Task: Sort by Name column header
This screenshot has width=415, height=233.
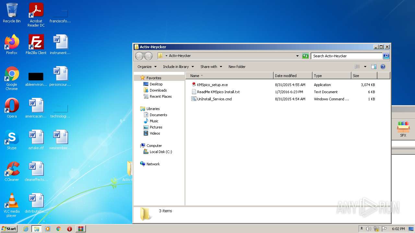Action: (229, 76)
